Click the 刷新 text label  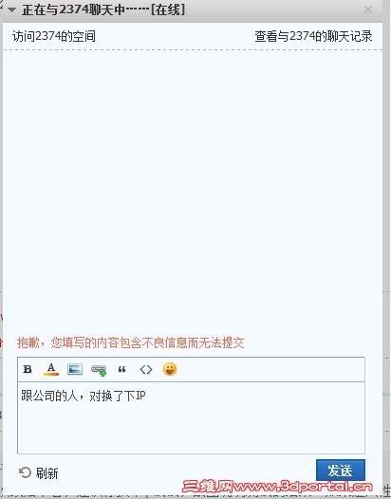(47, 473)
